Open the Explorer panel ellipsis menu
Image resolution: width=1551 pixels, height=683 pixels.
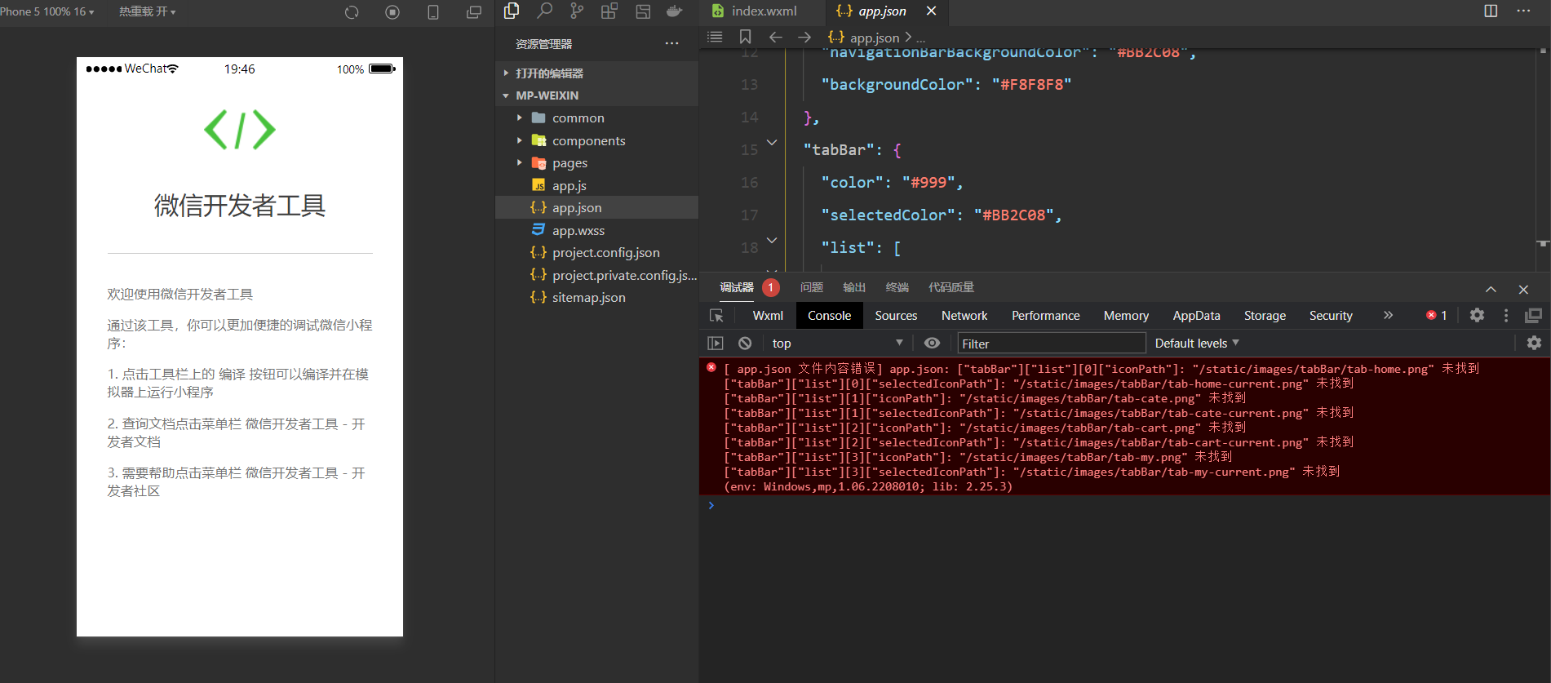(671, 43)
